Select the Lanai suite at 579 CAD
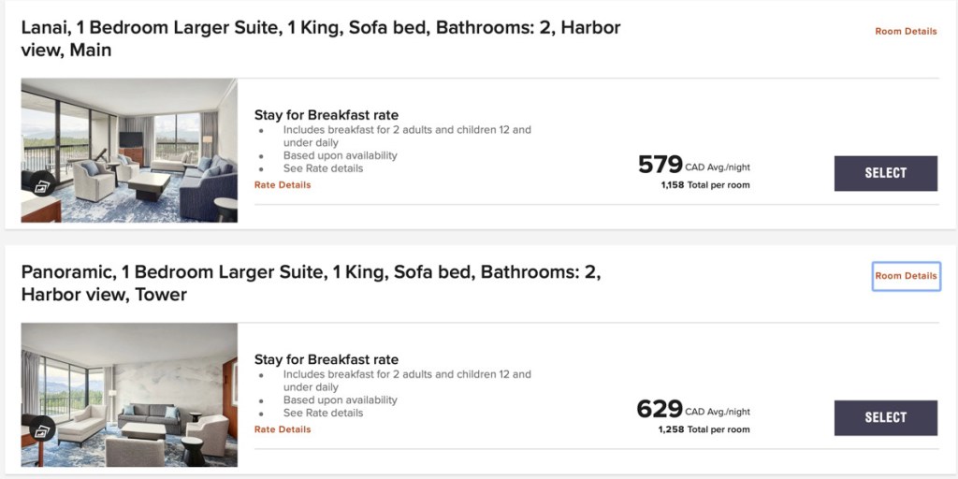 coord(885,173)
